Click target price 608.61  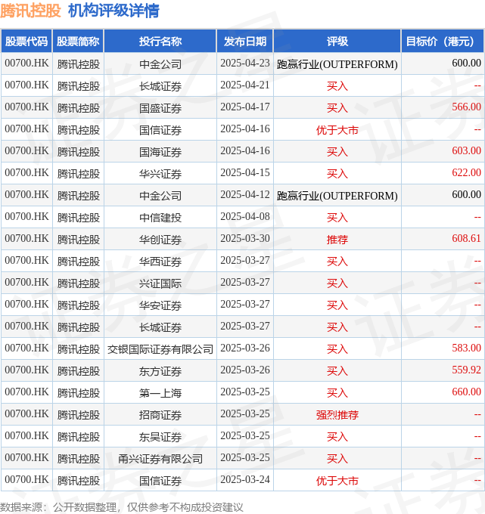[x=466, y=238]
